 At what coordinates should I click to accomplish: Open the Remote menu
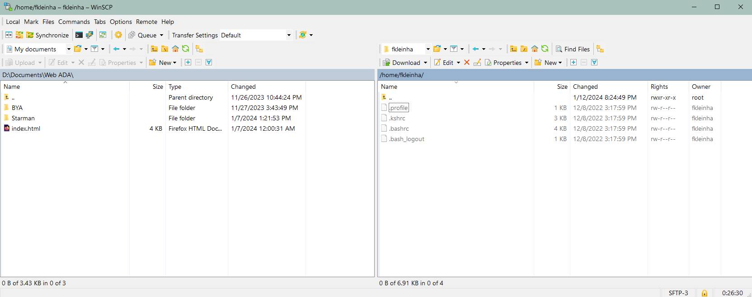click(x=146, y=22)
